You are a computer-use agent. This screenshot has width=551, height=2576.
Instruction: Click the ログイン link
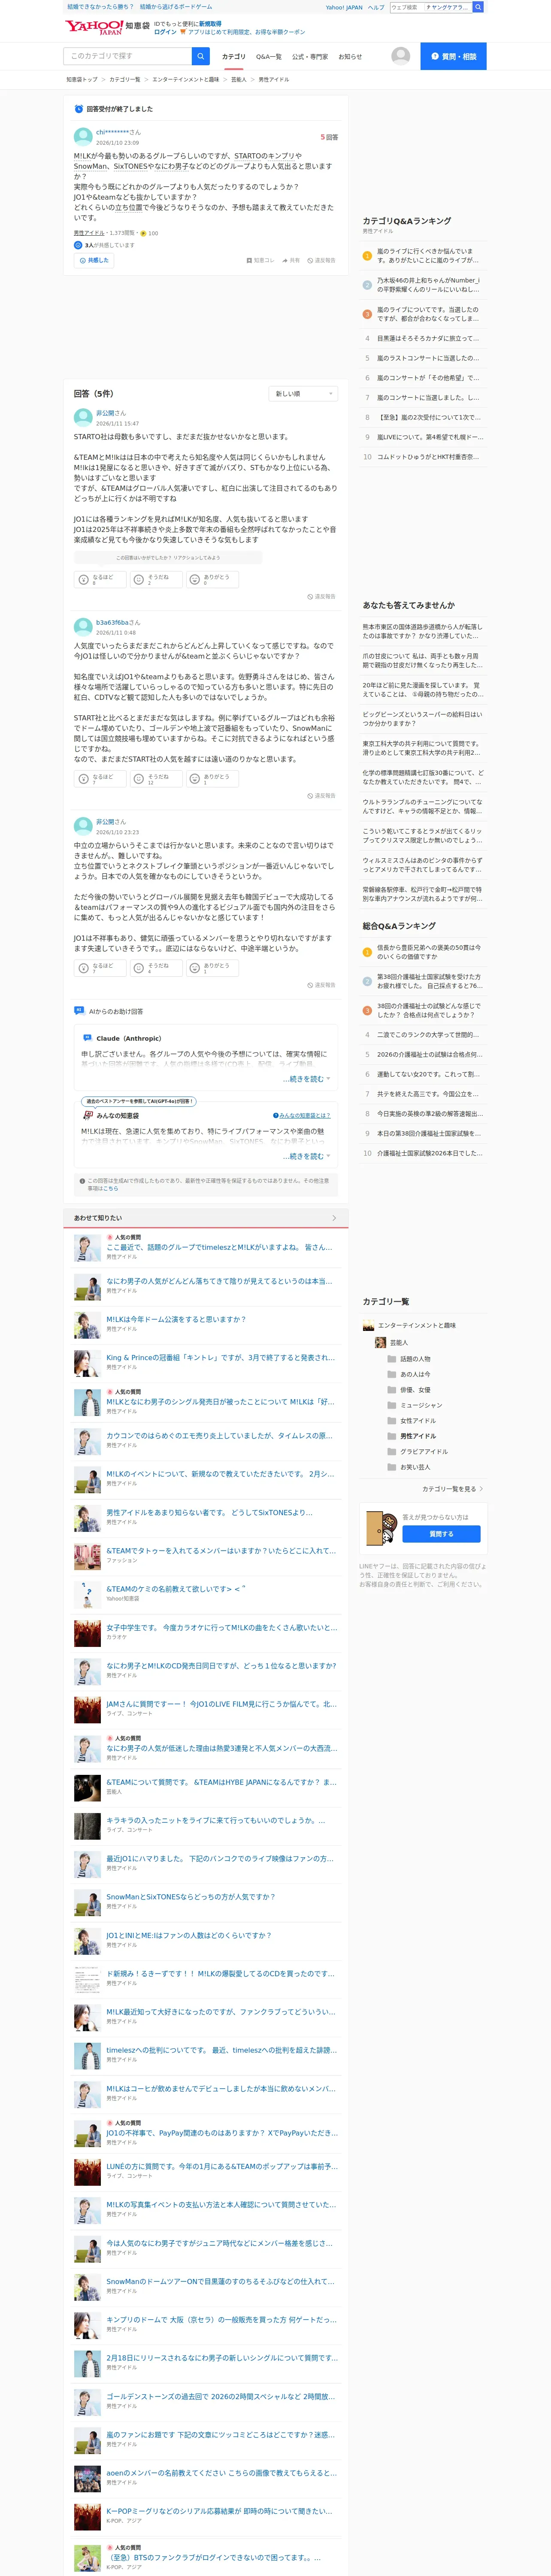tap(165, 32)
